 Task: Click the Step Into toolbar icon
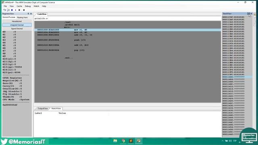coord(4,10)
